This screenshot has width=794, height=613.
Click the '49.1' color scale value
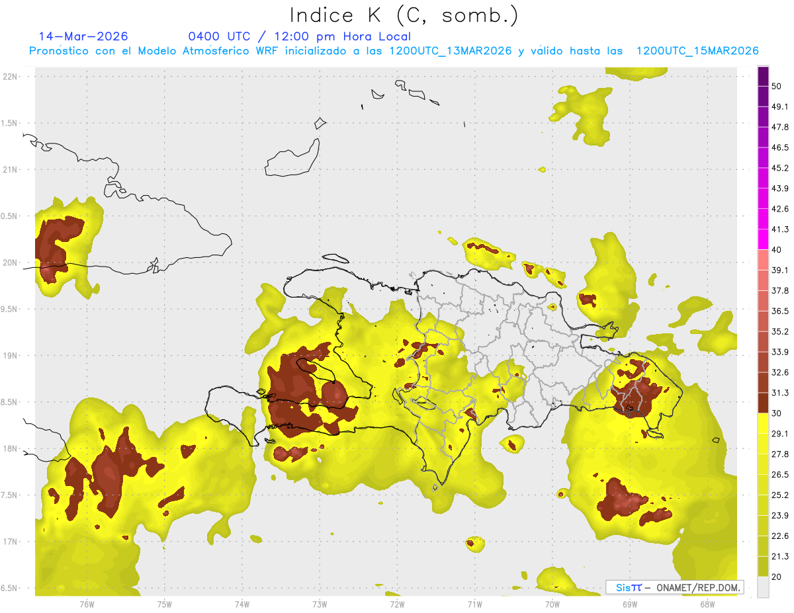click(x=780, y=107)
